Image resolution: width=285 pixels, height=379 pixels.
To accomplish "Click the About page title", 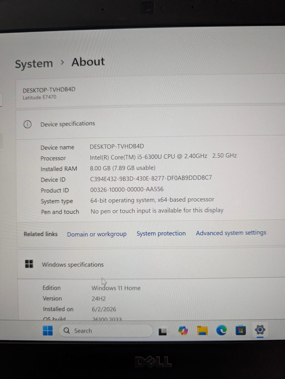I will click(88, 62).
